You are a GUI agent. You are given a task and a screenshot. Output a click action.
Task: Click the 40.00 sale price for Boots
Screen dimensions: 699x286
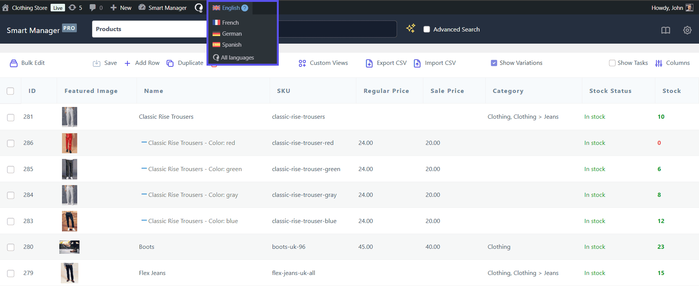pos(433,247)
